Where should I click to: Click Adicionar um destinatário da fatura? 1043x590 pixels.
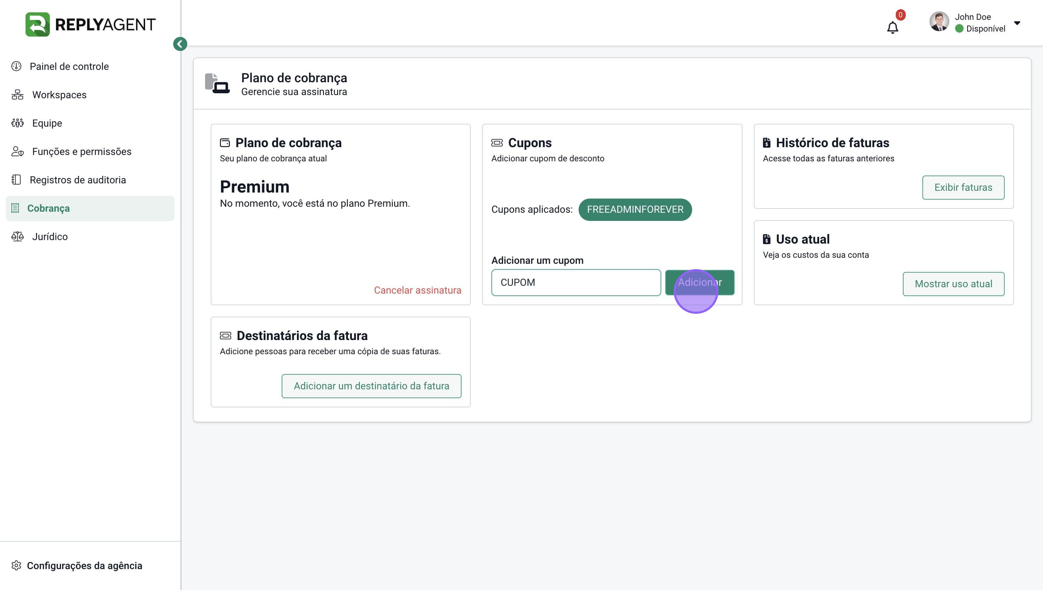pyautogui.click(x=371, y=386)
